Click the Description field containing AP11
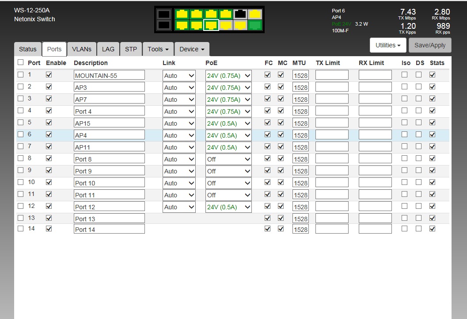 [109, 147]
